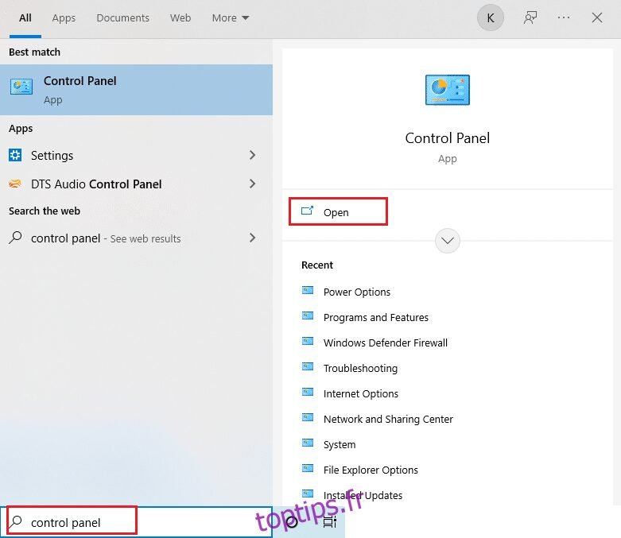The image size is (621, 538).
Task: Open Windows Defender Firewall from Recent
Action: pos(385,343)
